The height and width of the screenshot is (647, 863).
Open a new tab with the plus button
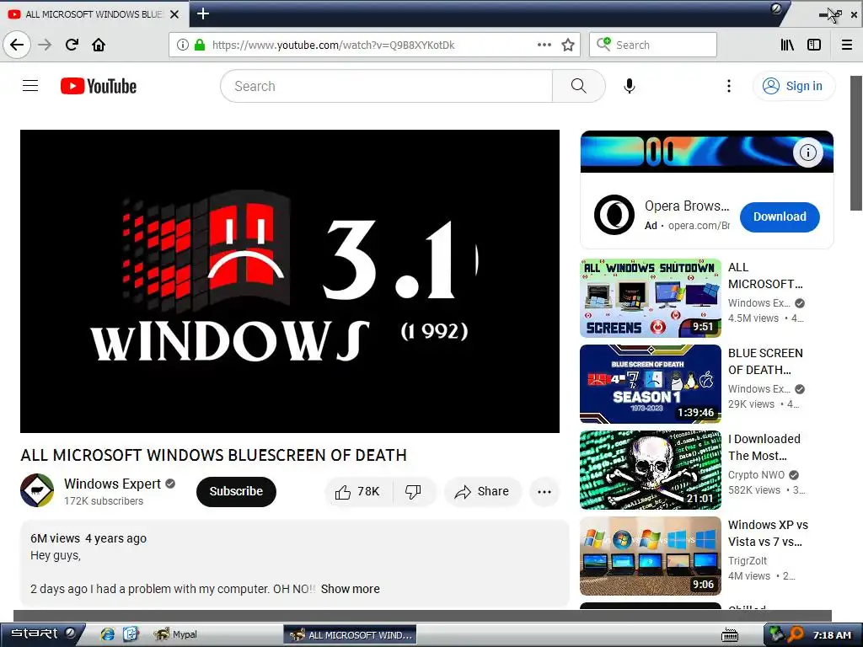(x=203, y=13)
